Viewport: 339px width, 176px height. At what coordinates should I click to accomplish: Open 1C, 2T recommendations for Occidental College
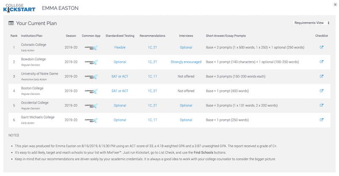(153, 106)
